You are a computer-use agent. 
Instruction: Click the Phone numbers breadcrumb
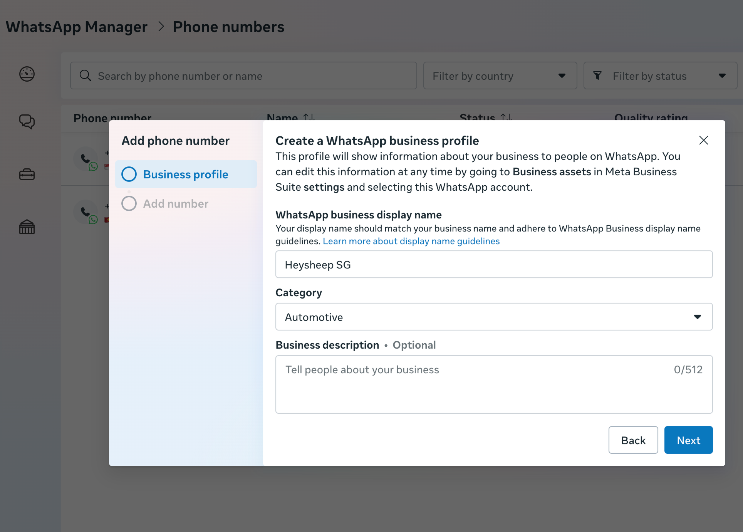[228, 27]
